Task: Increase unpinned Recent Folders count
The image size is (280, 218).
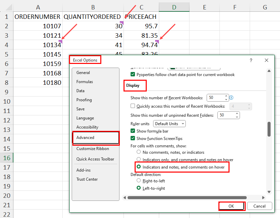Action: 237,113
